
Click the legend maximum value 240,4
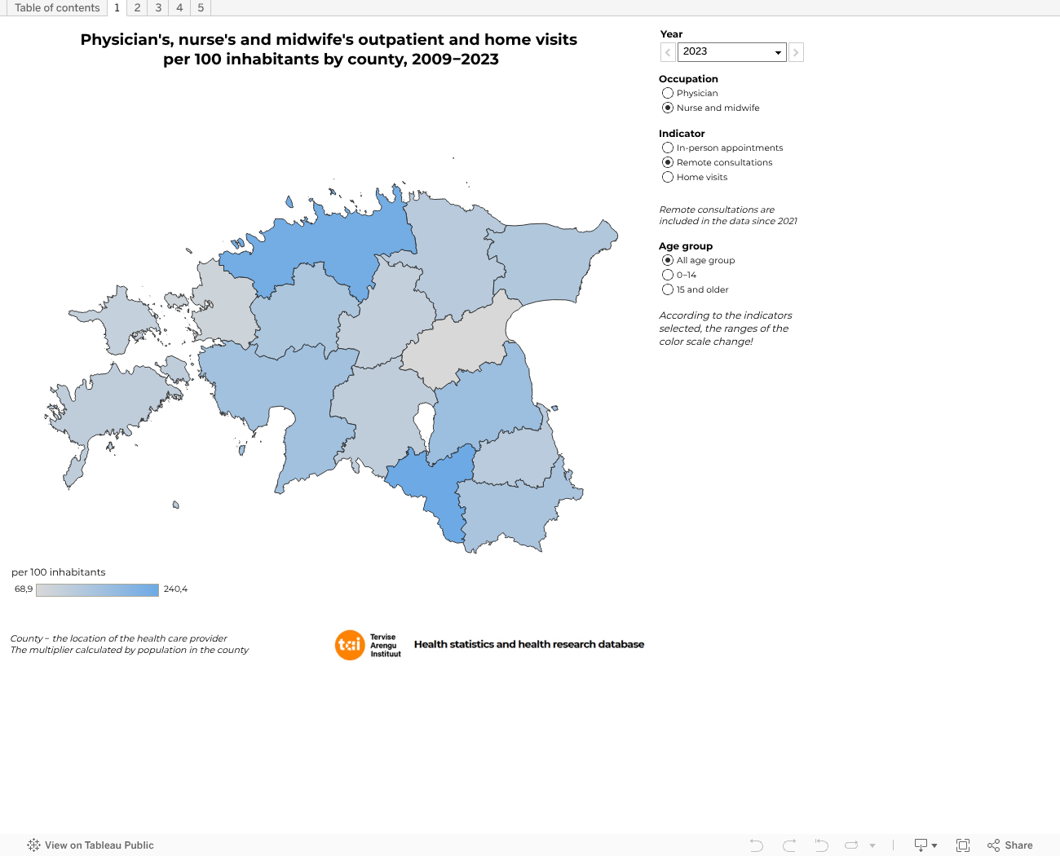tap(175, 589)
